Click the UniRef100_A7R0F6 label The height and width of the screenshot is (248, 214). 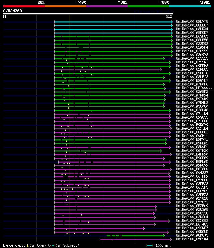pyautogui.click(x=192, y=84)
